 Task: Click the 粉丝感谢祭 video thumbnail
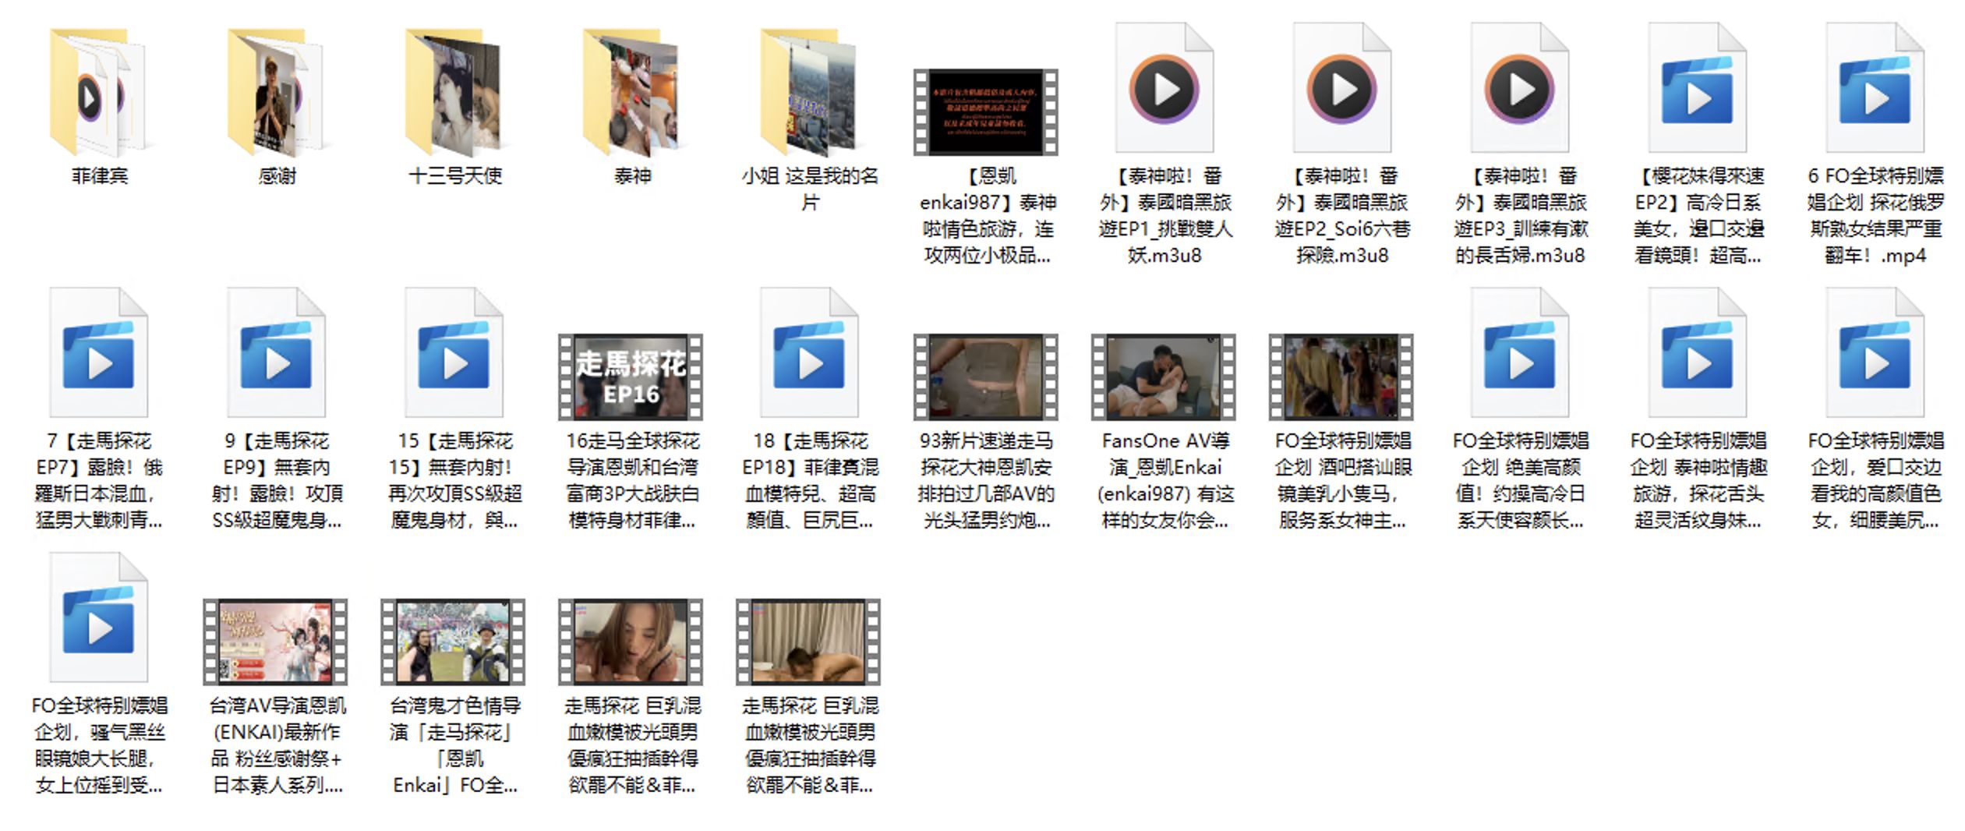[275, 642]
